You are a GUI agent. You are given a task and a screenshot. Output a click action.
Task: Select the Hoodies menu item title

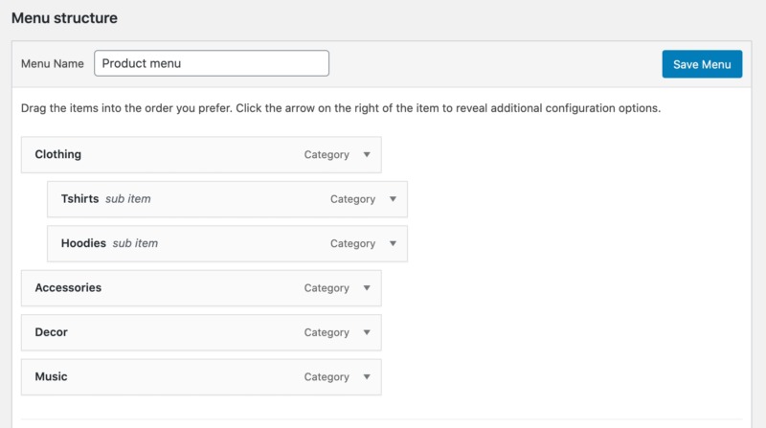pos(83,244)
